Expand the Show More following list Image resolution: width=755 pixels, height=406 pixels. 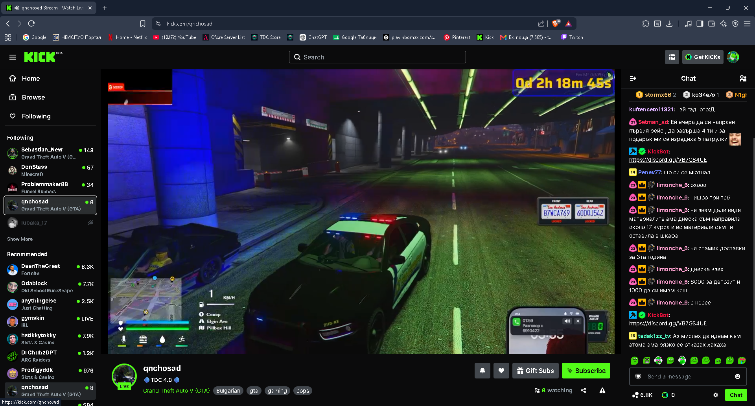point(20,239)
